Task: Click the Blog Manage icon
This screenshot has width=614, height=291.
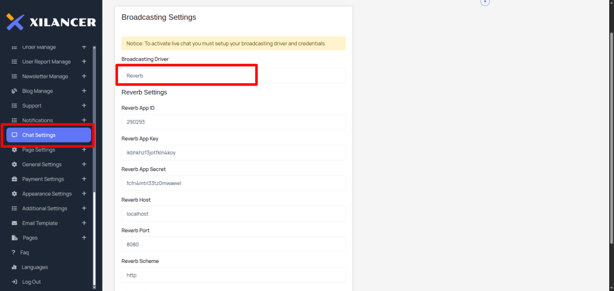Action: [14, 91]
